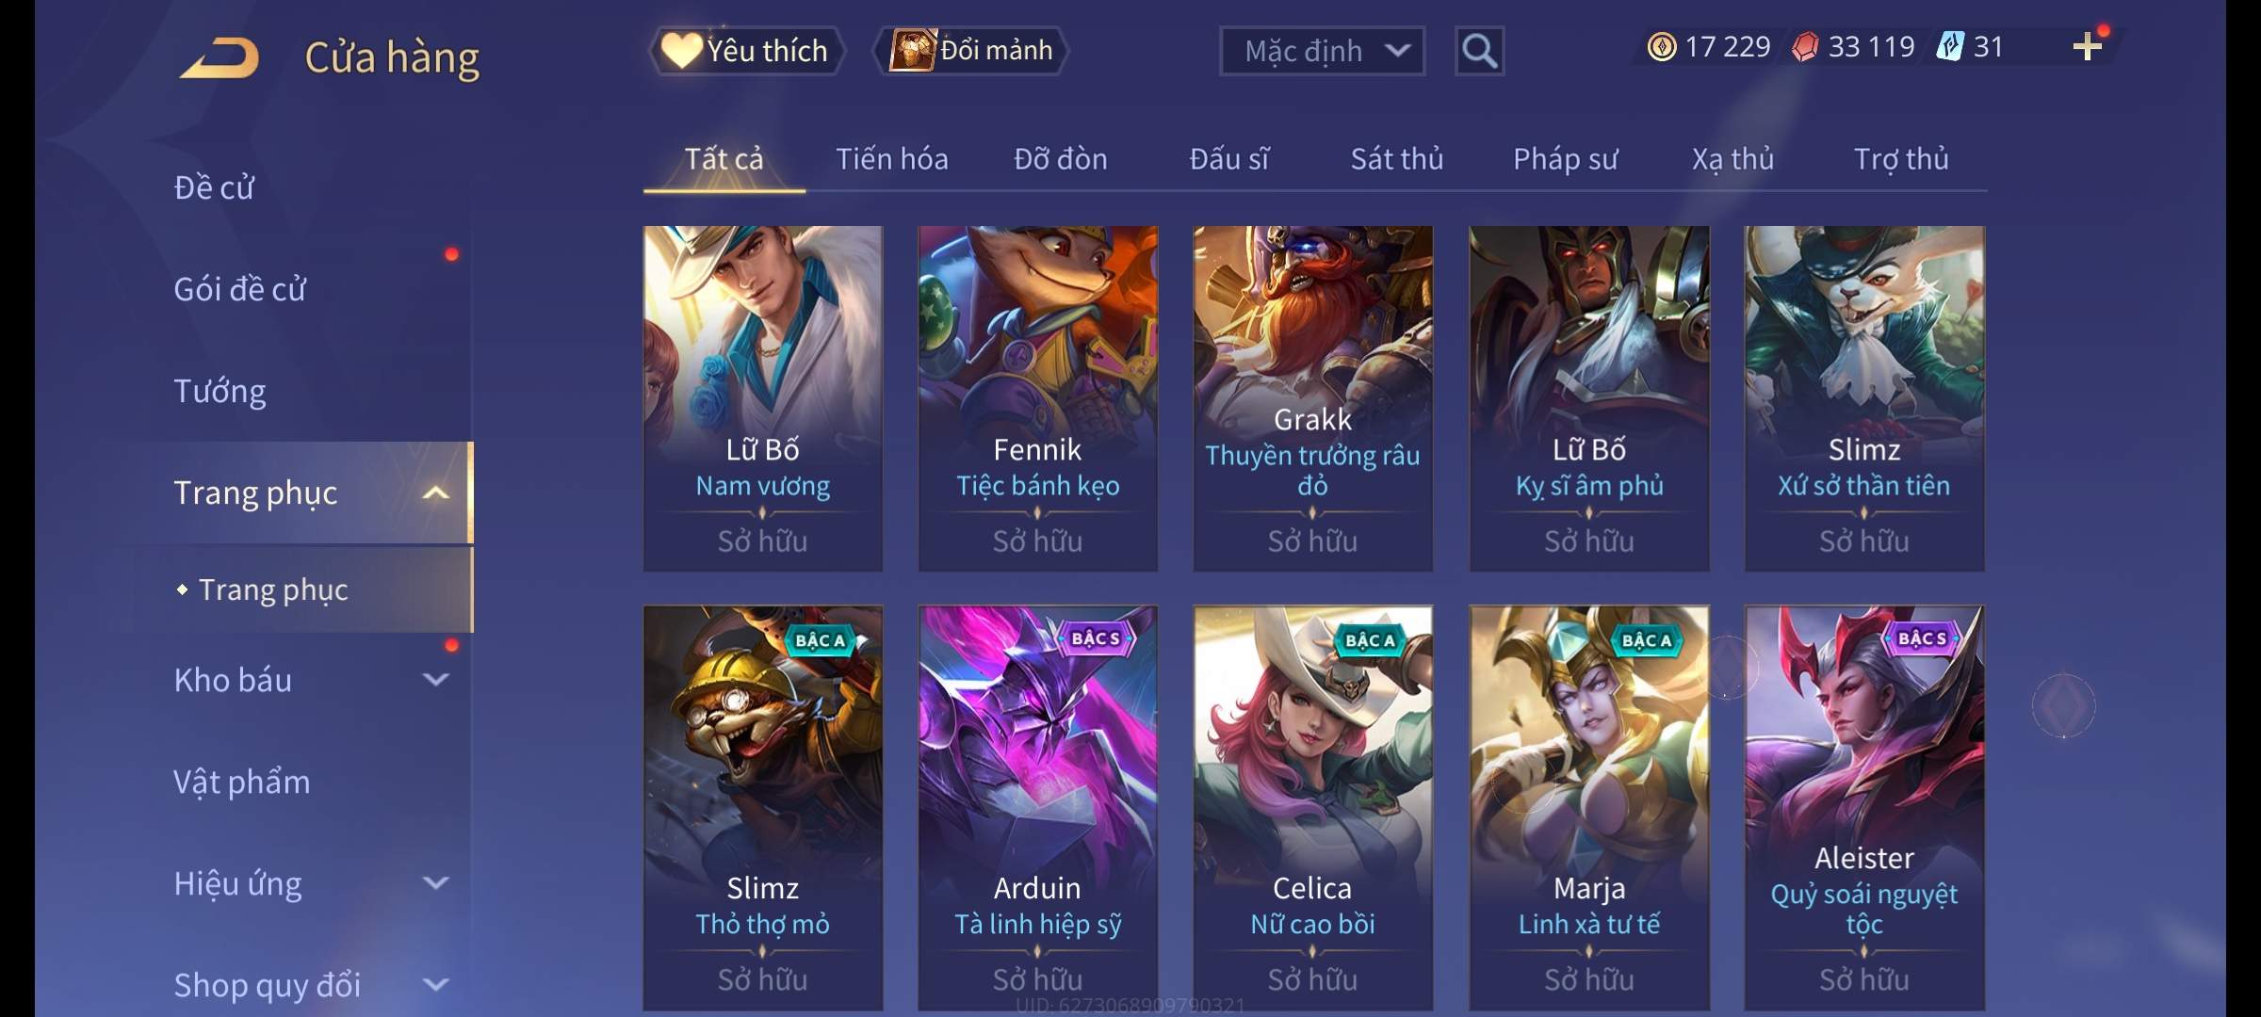Expand the Shop quy đổi section
Image resolution: width=2261 pixels, height=1017 pixels.
(435, 985)
